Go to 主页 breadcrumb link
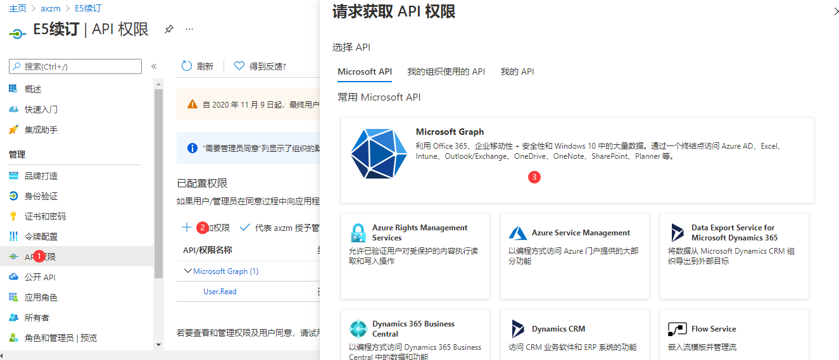The height and width of the screenshot is (360, 839). pyautogui.click(x=17, y=9)
